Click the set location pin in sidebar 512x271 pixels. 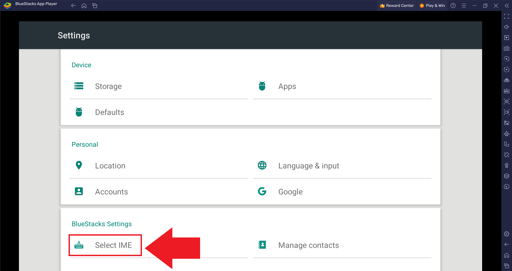pos(506,165)
